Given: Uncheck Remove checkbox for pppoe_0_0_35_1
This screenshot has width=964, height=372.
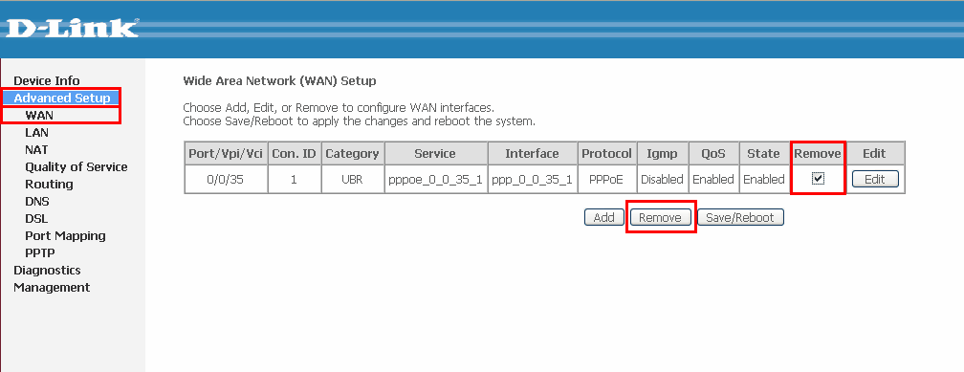Looking at the screenshot, I should click(818, 179).
